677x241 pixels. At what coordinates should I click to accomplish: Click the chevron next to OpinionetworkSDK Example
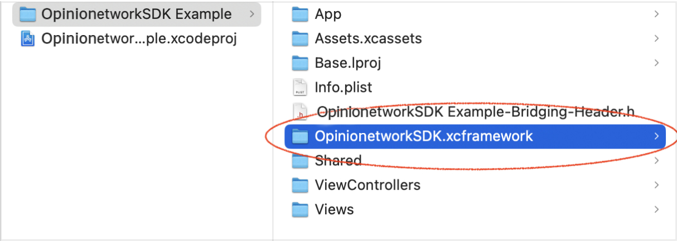pyautogui.click(x=252, y=14)
